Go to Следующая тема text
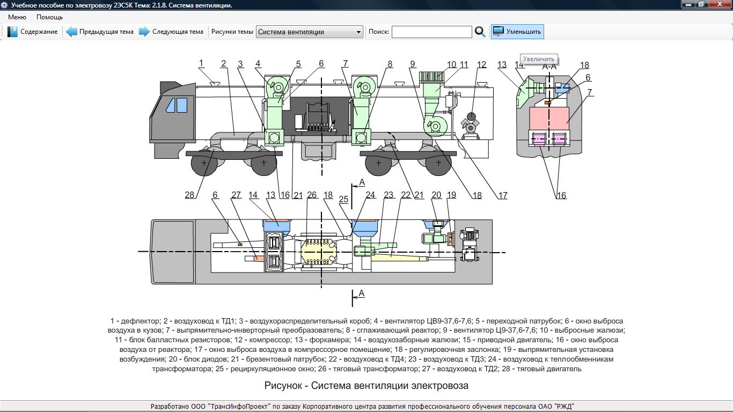Viewport: 733px width, 412px height. (178, 32)
